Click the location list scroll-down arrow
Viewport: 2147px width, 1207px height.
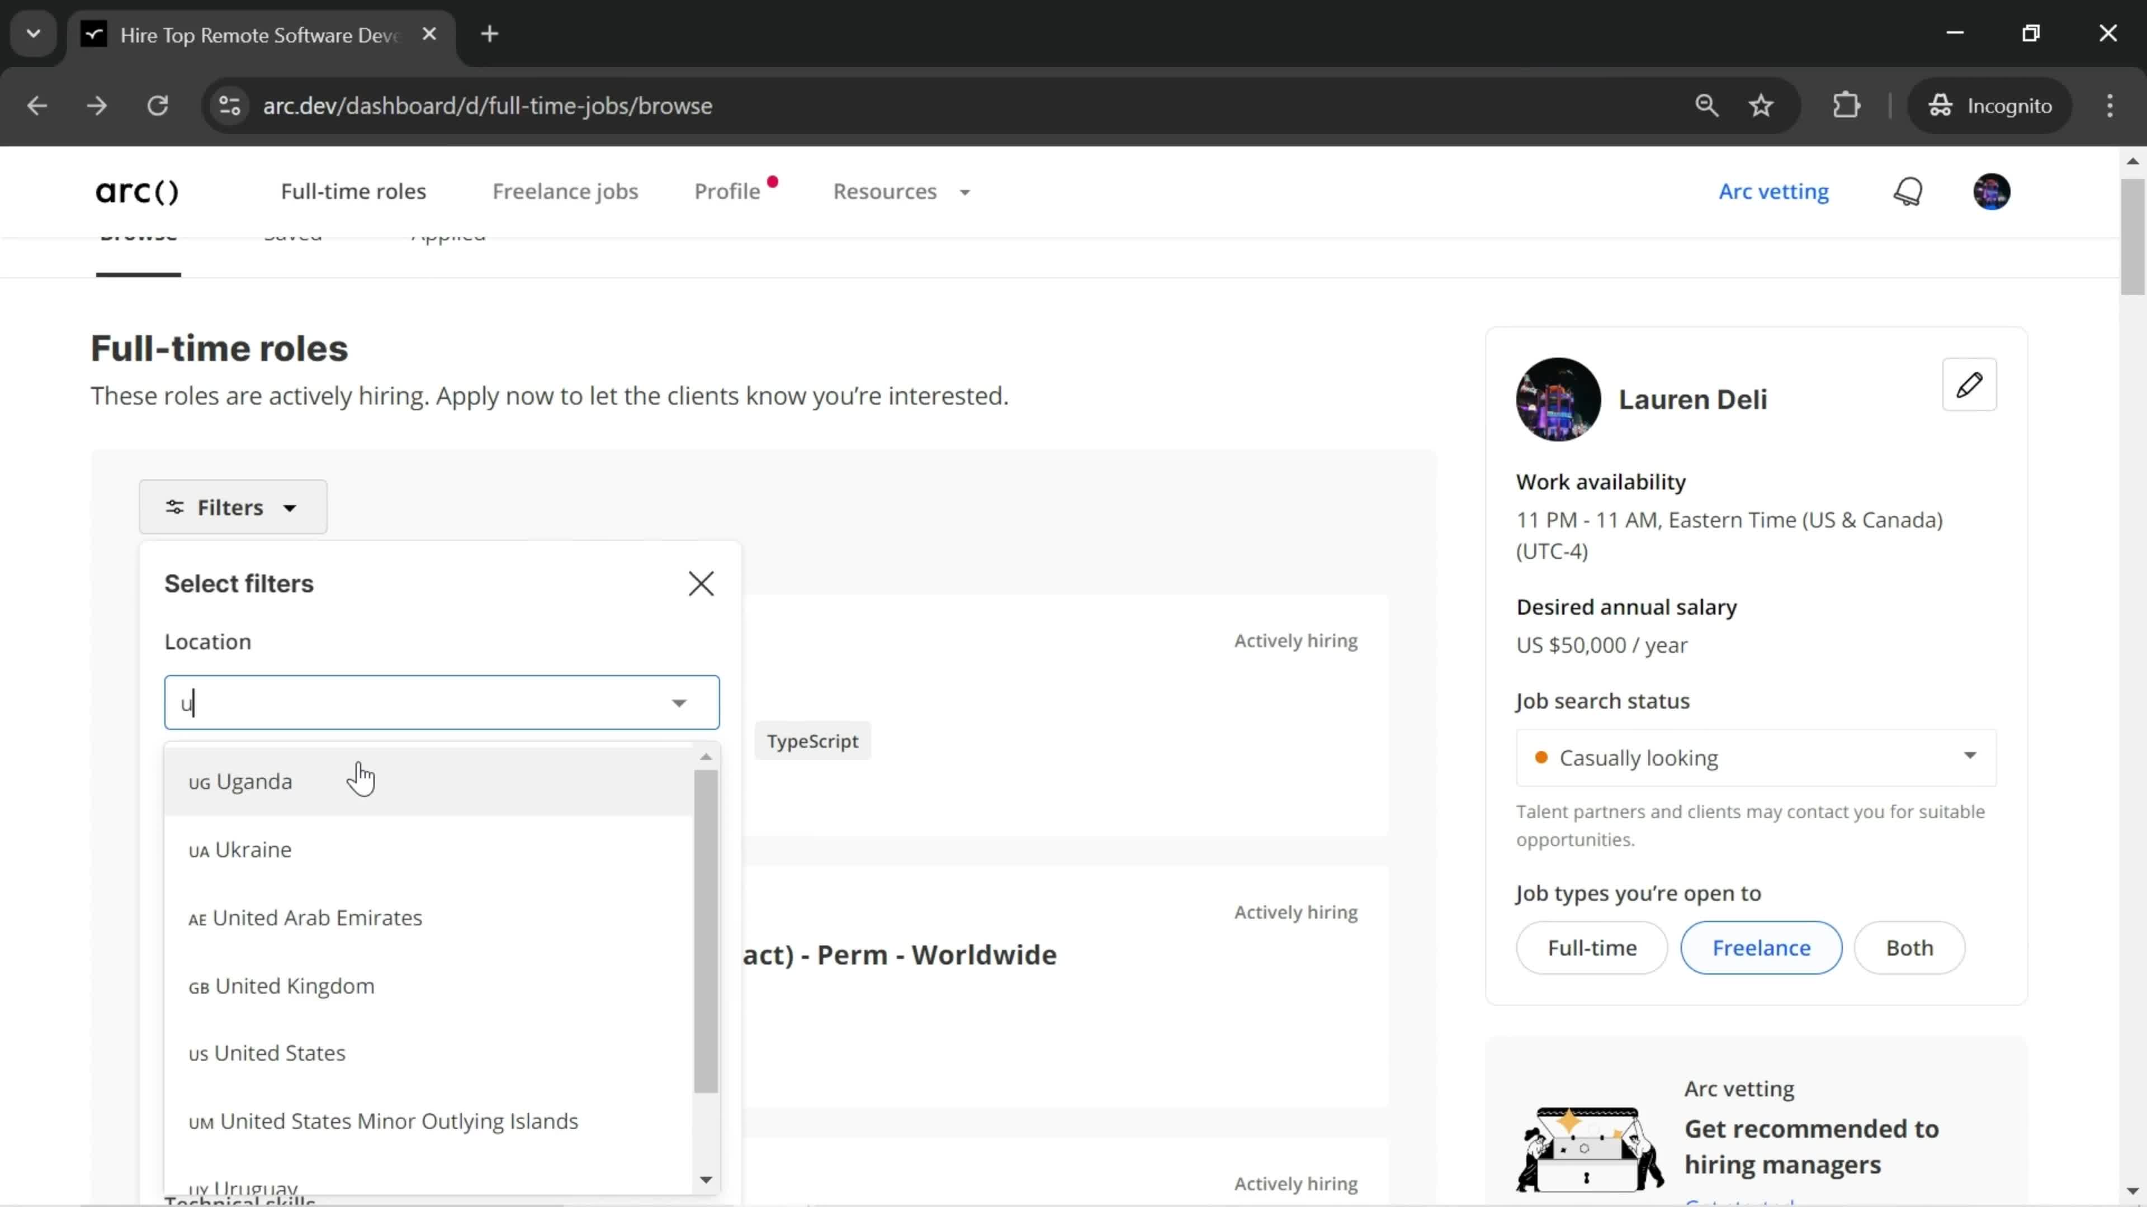pyautogui.click(x=706, y=1180)
